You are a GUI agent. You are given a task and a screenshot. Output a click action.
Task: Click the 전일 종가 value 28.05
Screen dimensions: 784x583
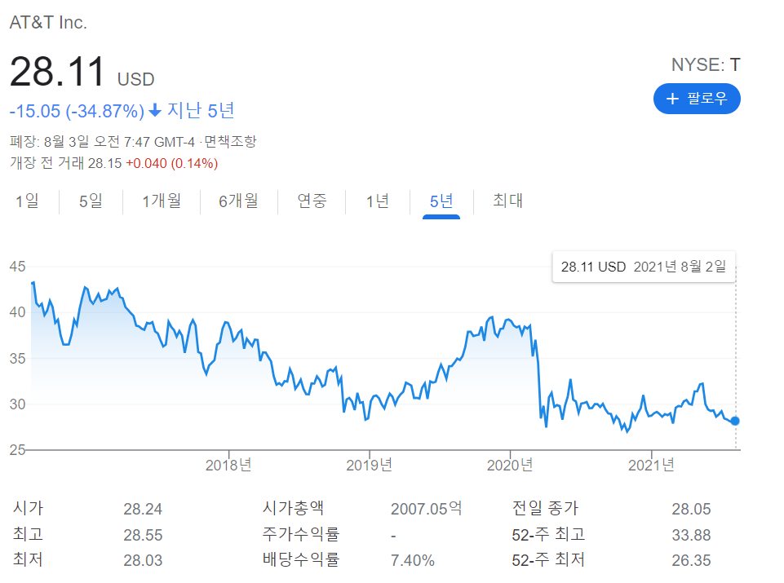[691, 509]
